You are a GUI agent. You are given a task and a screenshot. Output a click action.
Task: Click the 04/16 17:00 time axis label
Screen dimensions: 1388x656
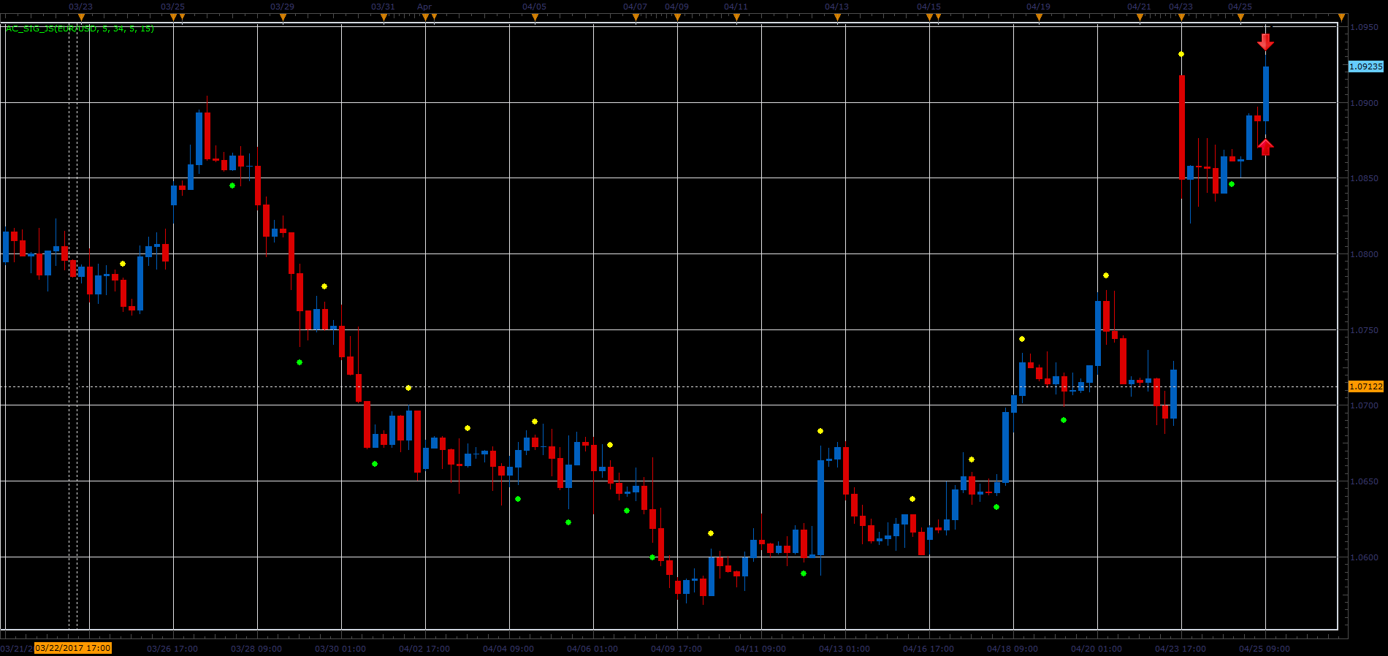pyautogui.click(x=928, y=649)
